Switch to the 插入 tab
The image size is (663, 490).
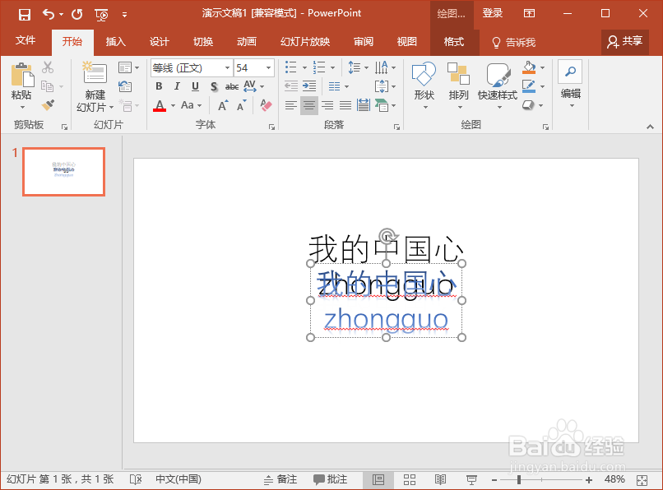coord(116,41)
